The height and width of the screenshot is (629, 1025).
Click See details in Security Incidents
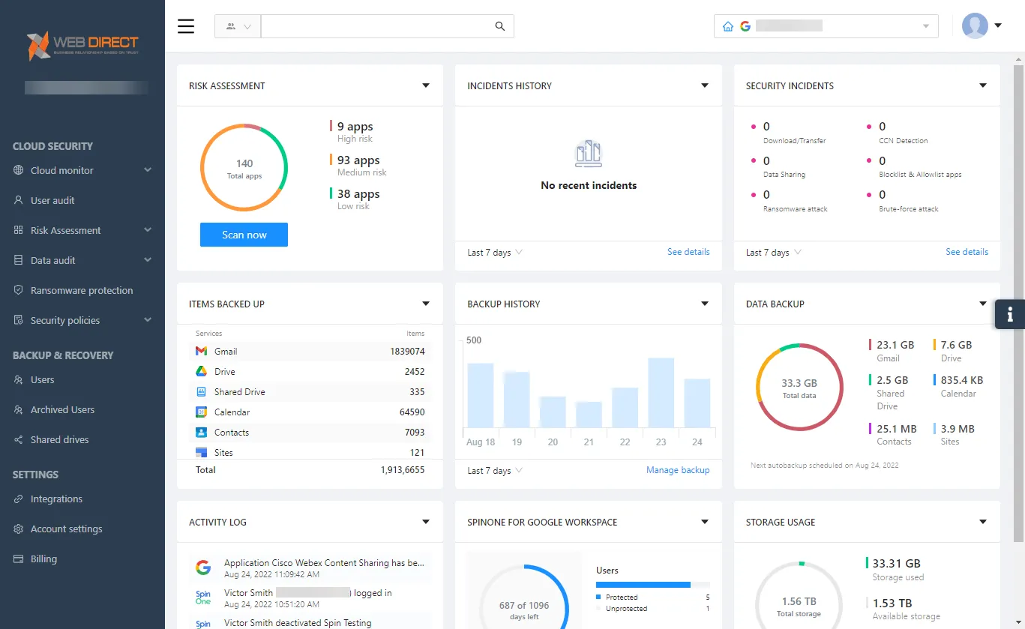967,252
